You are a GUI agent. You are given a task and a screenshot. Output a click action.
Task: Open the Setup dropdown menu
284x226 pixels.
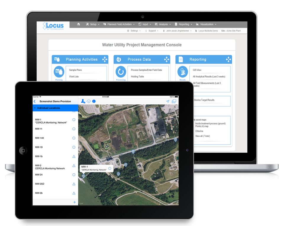(x=93, y=24)
